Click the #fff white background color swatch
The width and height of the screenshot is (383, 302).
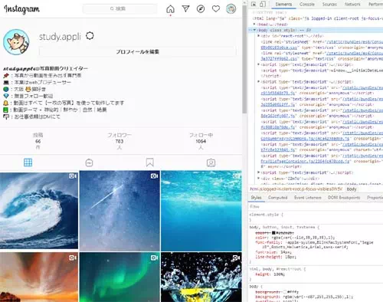[285, 291]
